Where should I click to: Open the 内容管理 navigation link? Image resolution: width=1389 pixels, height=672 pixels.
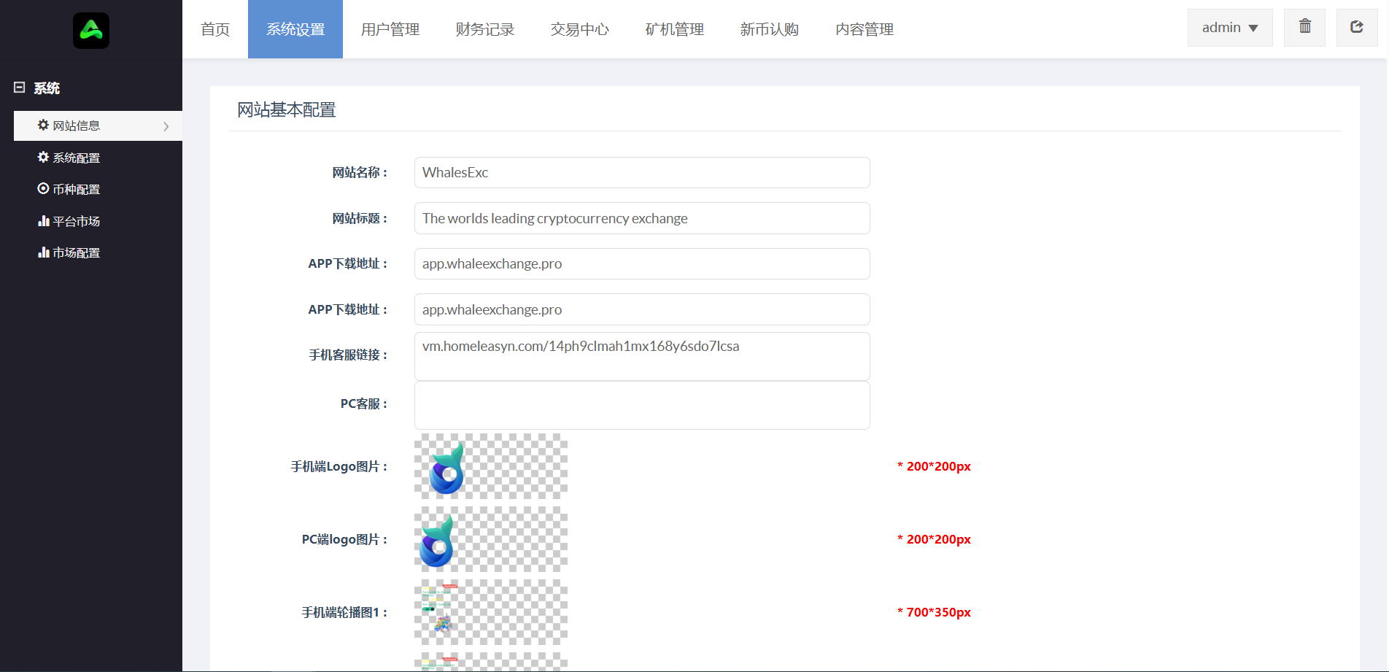tap(864, 29)
